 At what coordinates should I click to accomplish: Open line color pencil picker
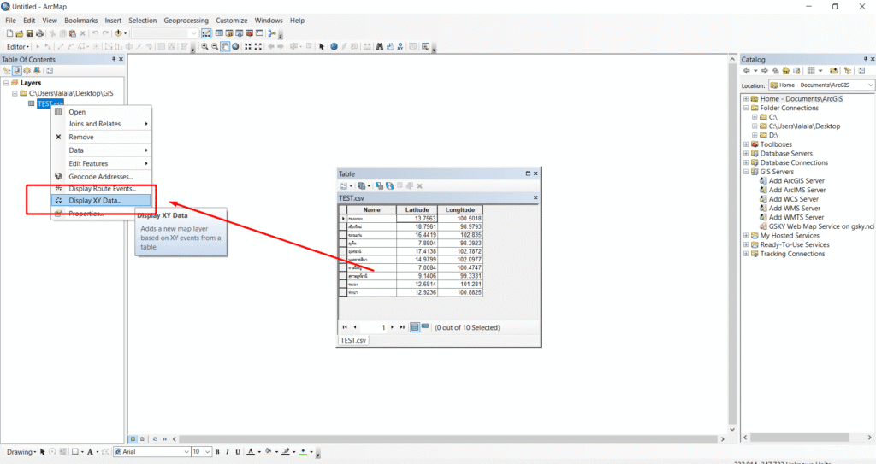286,452
